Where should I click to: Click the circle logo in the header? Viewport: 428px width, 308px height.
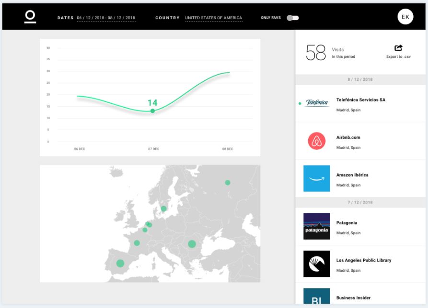[30, 17]
